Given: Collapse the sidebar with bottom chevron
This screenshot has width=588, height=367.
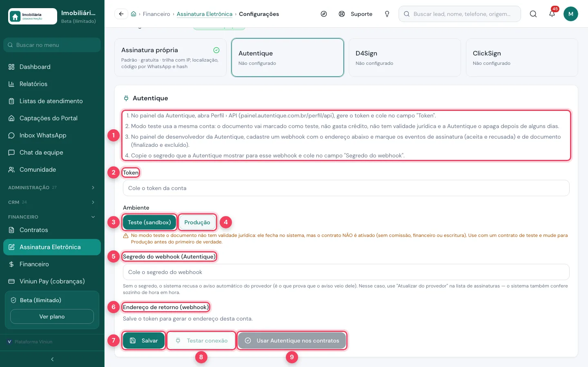Looking at the screenshot, I should pos(52,359).
